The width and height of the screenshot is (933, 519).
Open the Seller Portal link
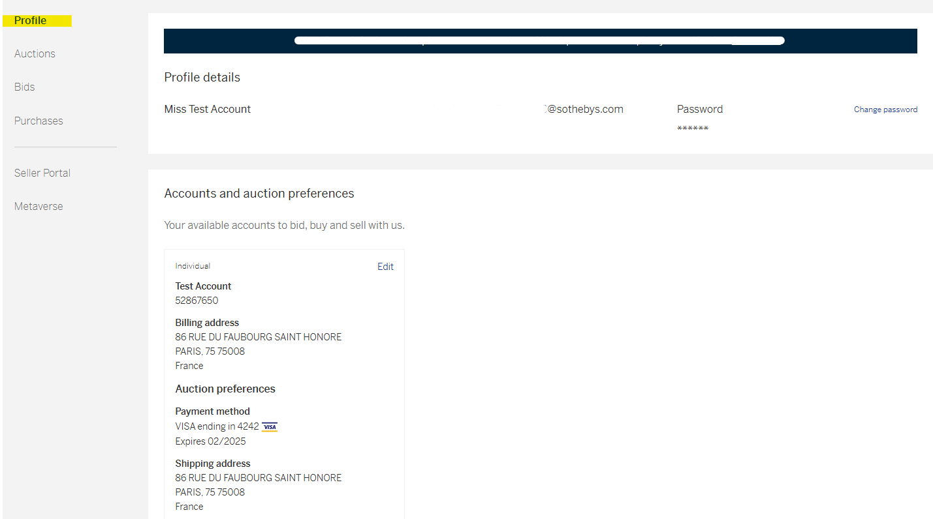(x=42, y=173)
